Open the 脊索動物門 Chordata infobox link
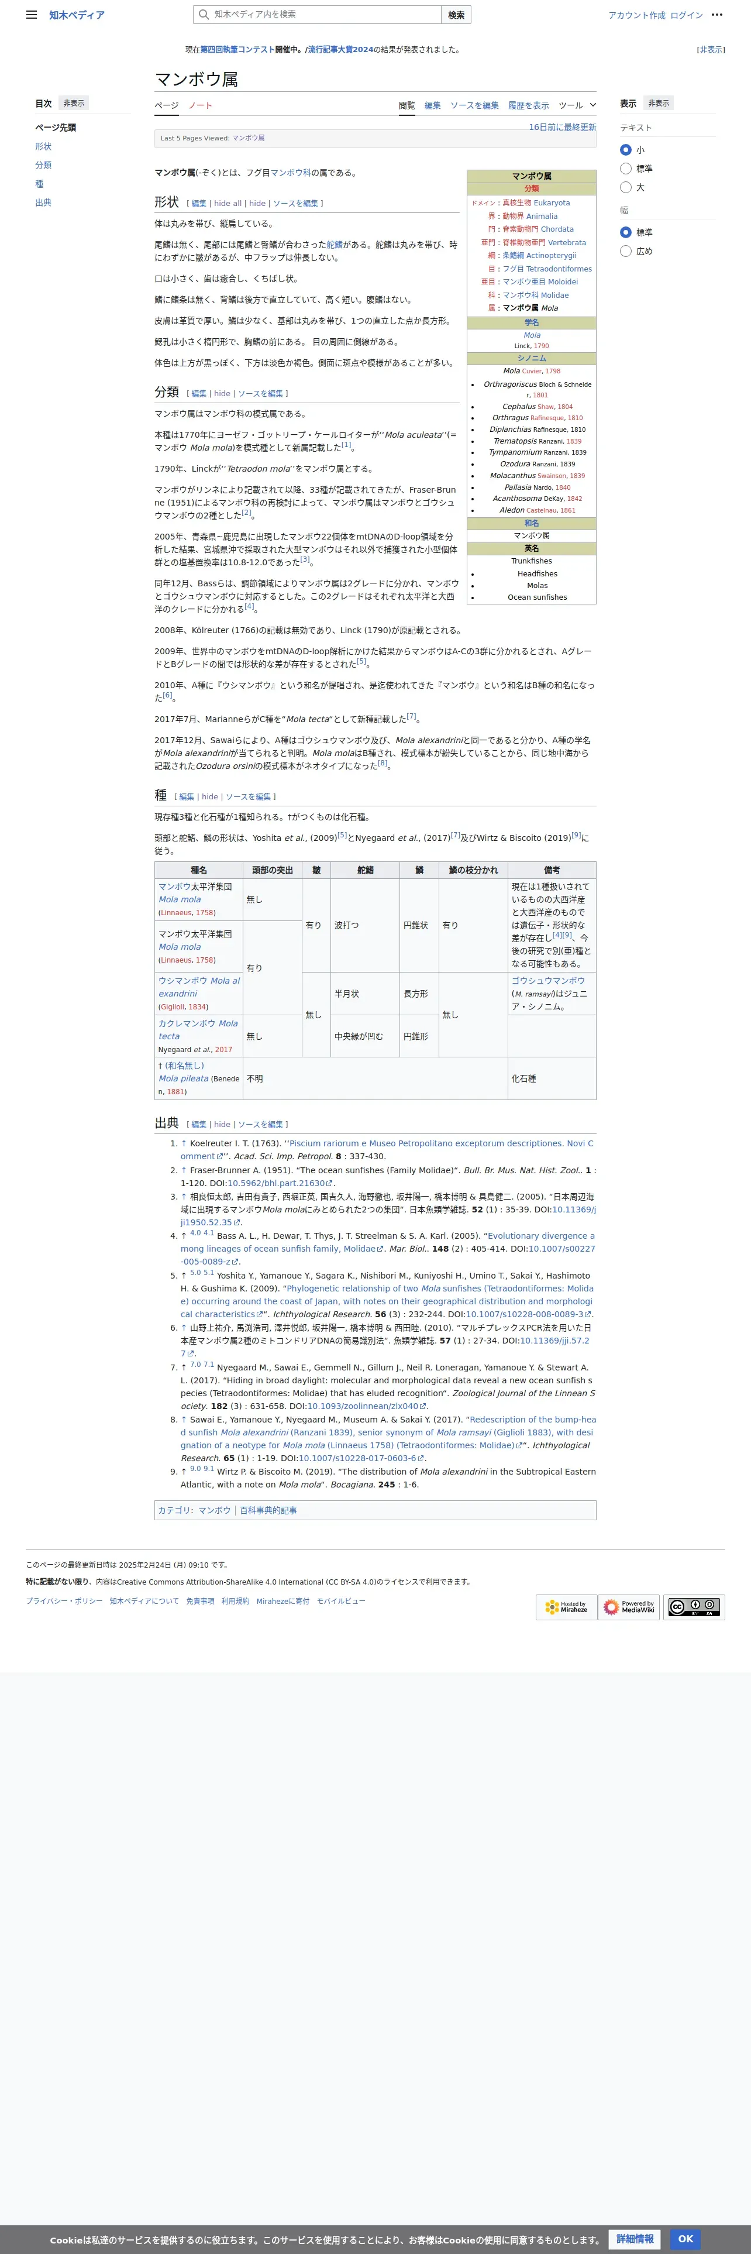Image resolution: width=751 pixels, height=2254 pixels. pos(538,229)
